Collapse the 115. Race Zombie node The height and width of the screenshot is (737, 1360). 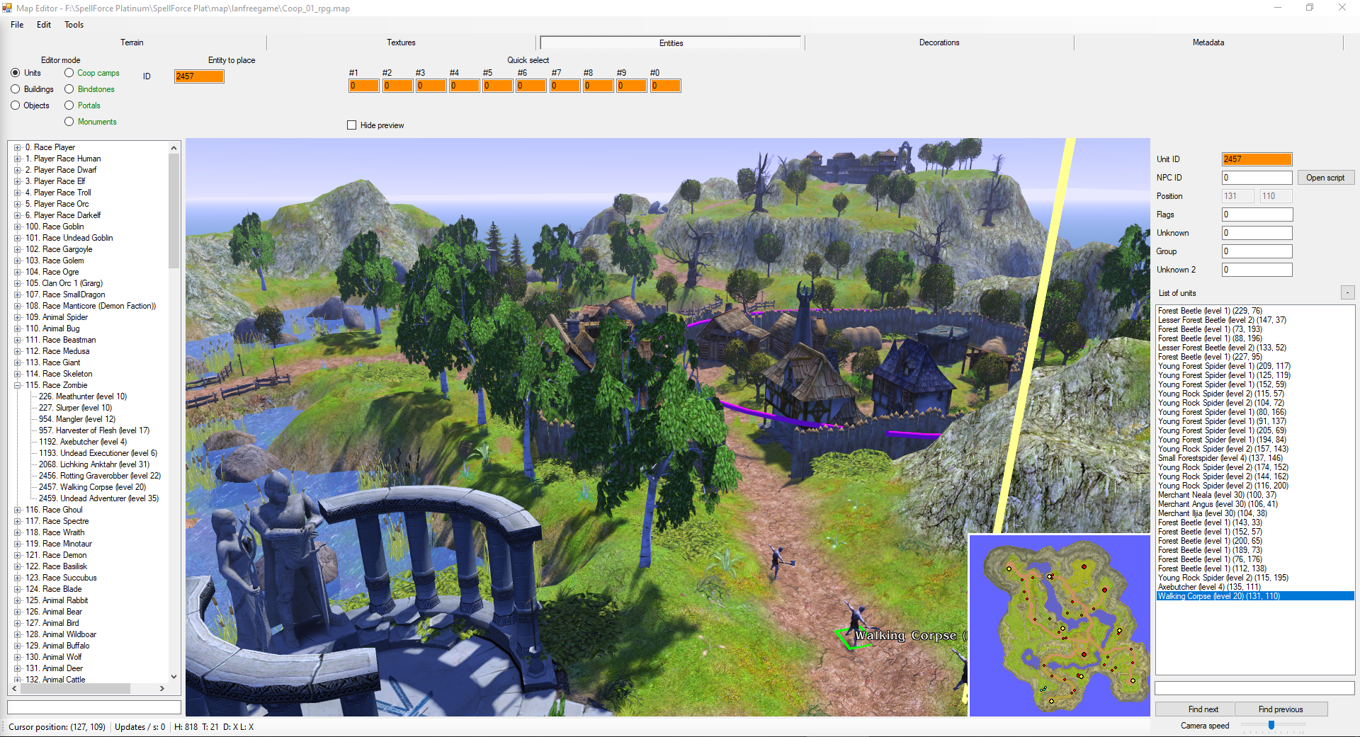click(18, 385)
